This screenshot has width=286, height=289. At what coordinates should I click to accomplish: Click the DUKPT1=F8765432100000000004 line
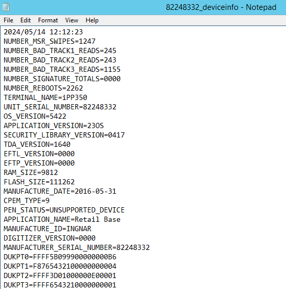[x=60, y=266]
